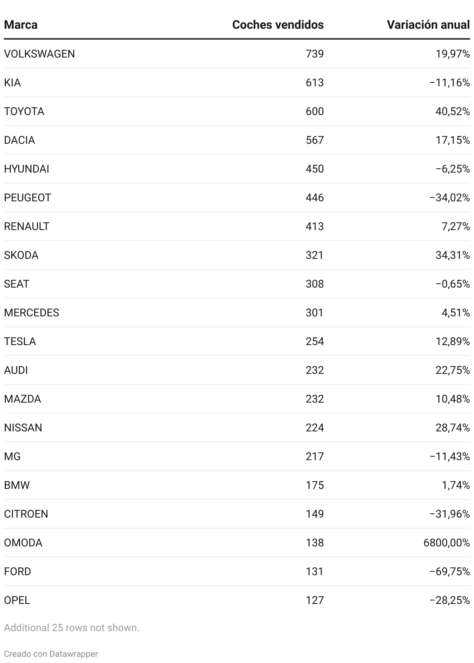The image size is (474, 663).
Task: Select the TOYOTA row name
Action: (x=24, y=111)
